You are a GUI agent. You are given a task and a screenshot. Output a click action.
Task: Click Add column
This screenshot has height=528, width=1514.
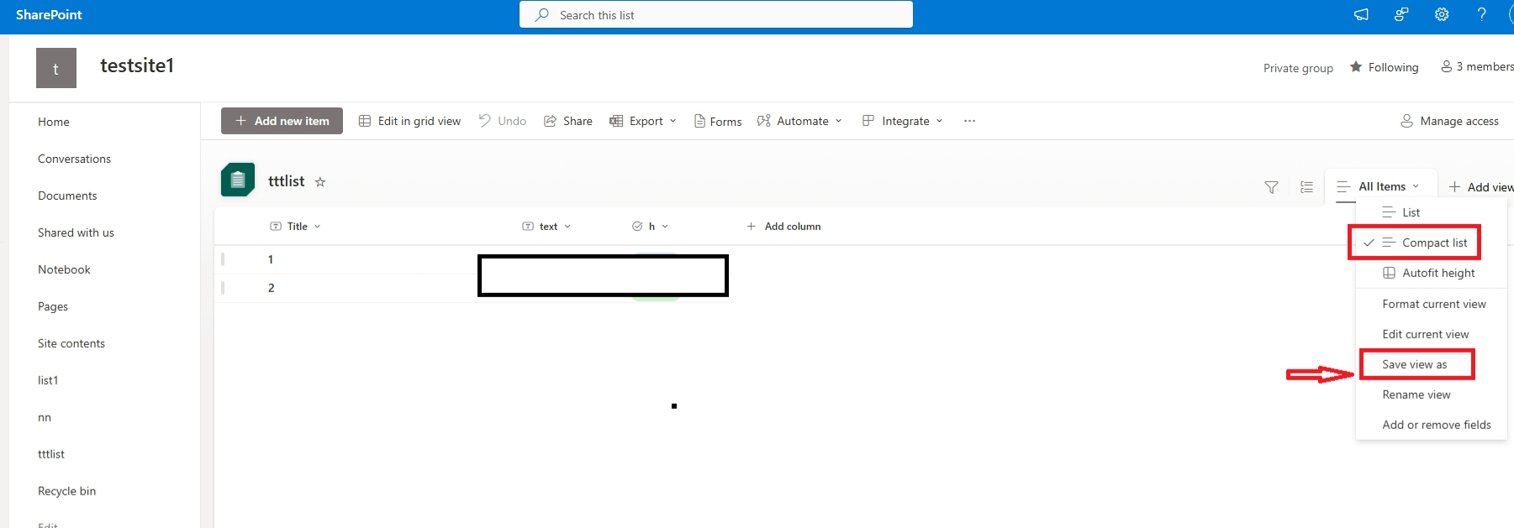pyautogui.click(x=783, y=227)
